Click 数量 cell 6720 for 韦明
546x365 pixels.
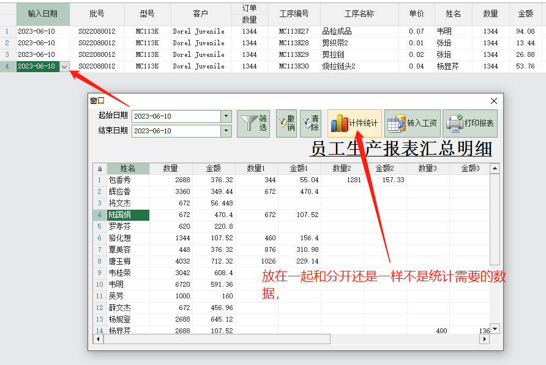(x=171, y=285)
